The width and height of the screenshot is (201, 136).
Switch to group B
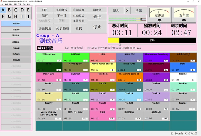9,10
